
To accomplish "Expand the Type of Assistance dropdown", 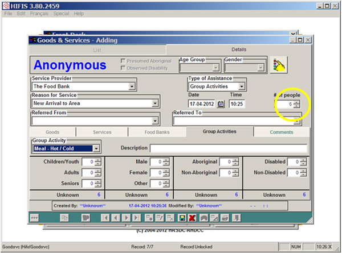I will click(242, 86).
